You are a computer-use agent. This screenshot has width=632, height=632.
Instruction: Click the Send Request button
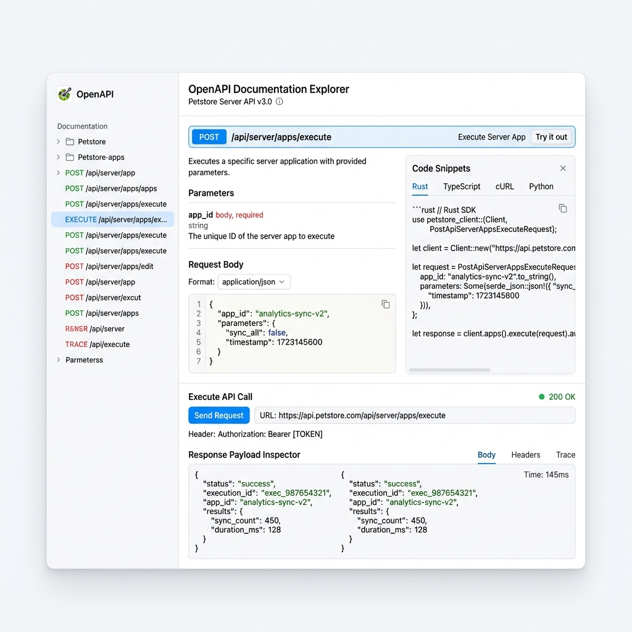[x=219, y=415]
